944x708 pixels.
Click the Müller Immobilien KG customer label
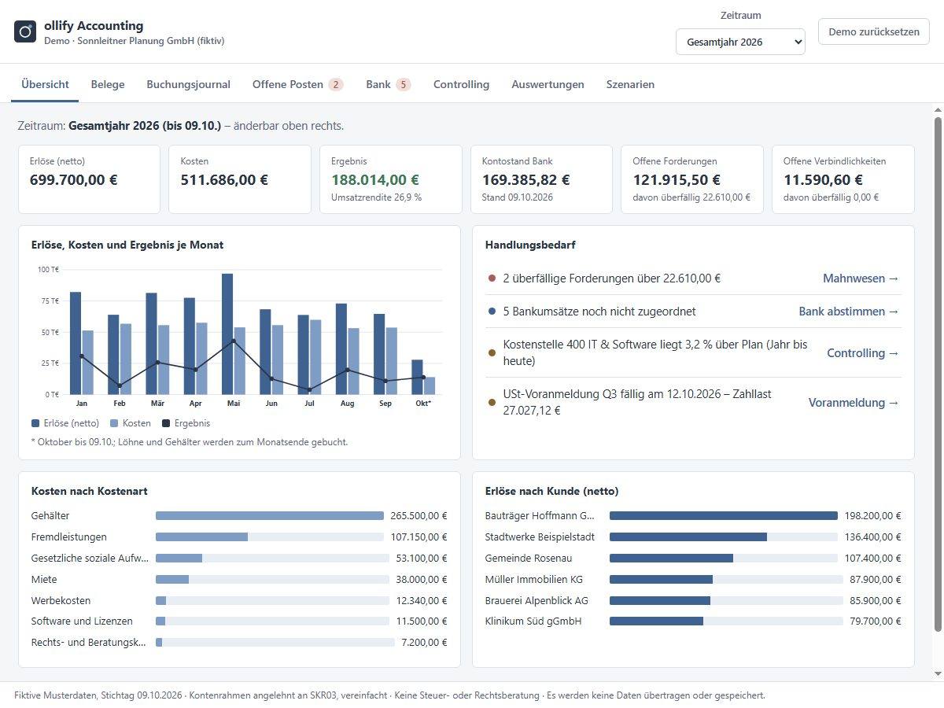(534, 579)
